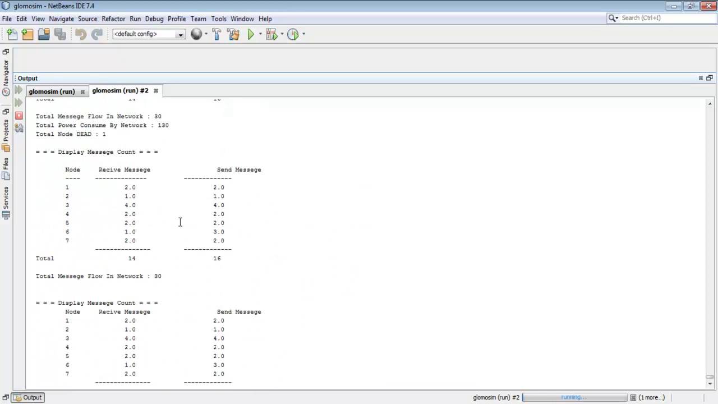This screenshot has width=718, height=404.
Task: Click the Save All toolbar icon
Action: 60,34
